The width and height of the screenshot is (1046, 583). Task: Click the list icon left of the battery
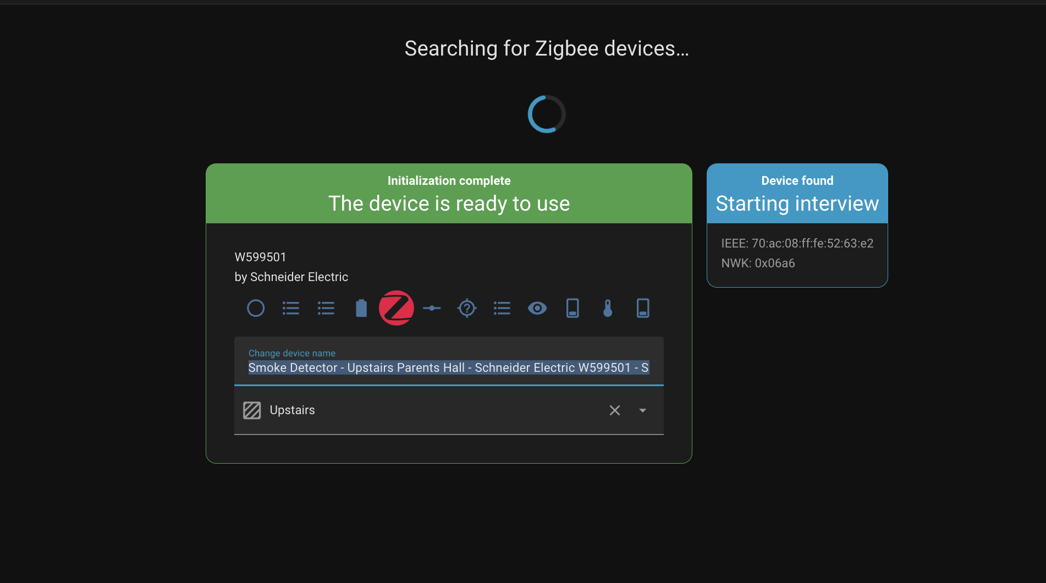pyautogui.click(x=326, y=308)
